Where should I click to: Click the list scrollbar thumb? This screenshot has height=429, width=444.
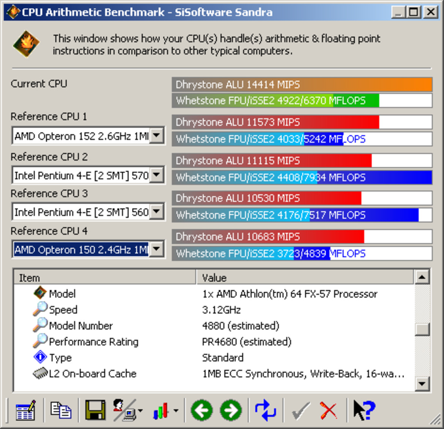coord(422,329)
